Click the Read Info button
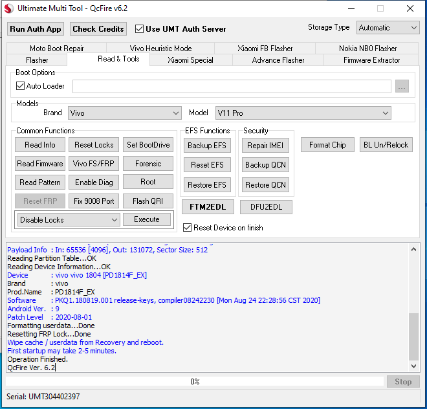 (40, 145)
